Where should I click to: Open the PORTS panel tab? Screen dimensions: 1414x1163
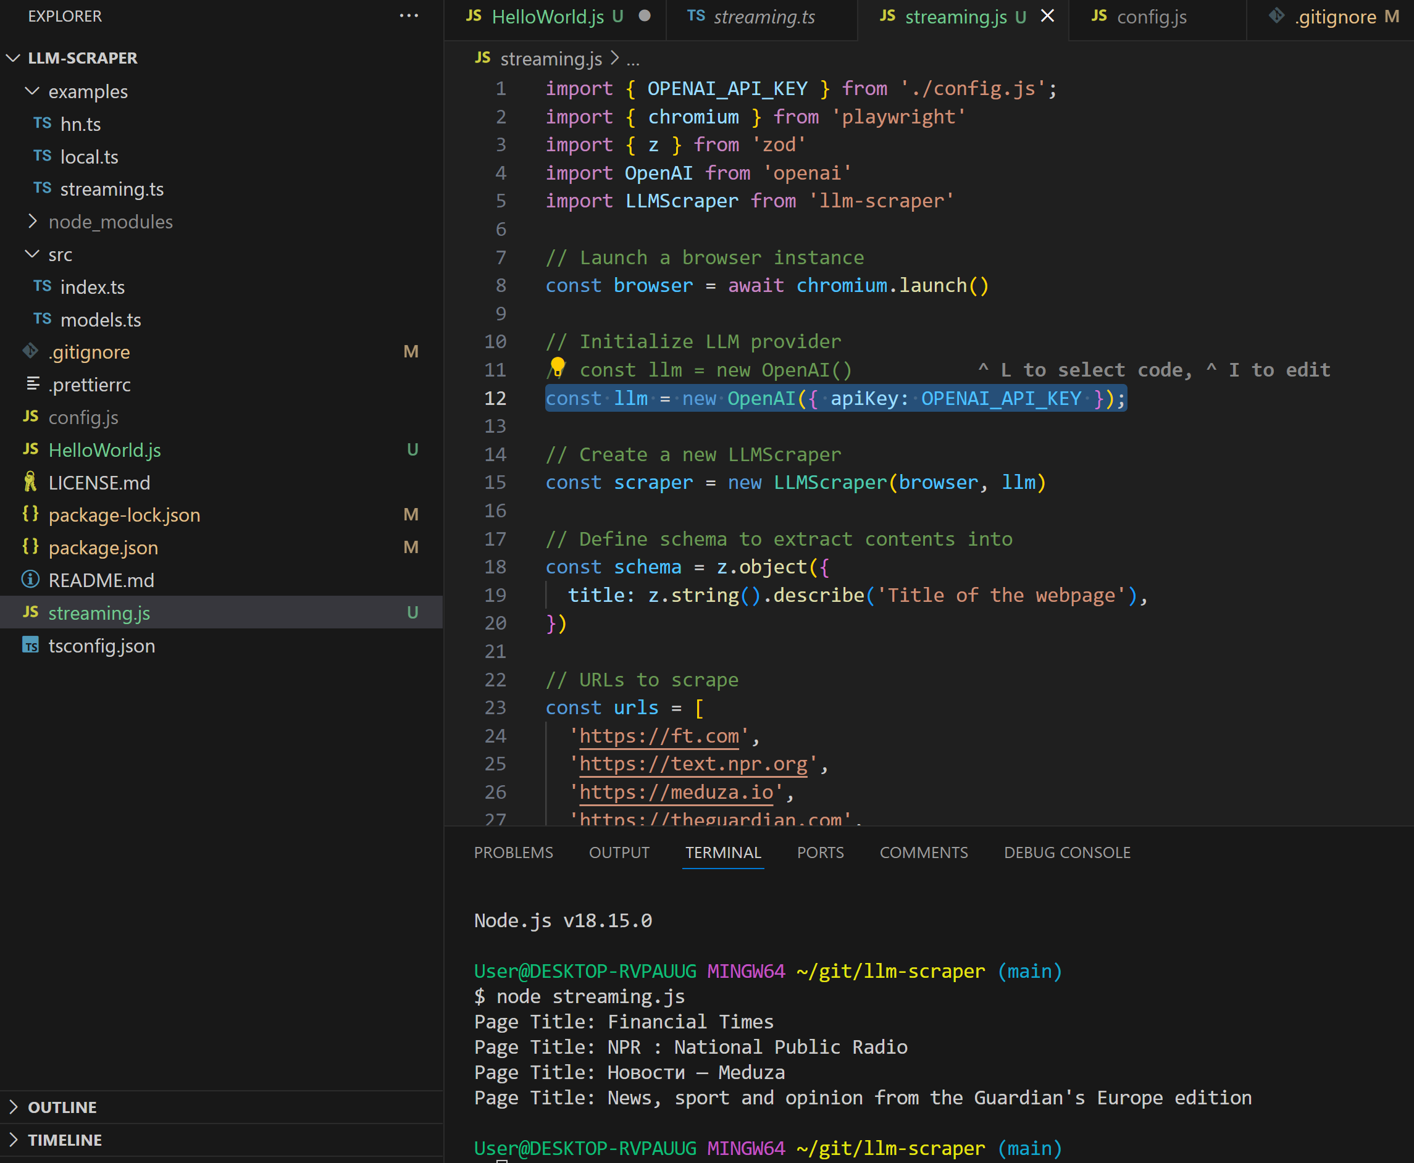[820, 852]
